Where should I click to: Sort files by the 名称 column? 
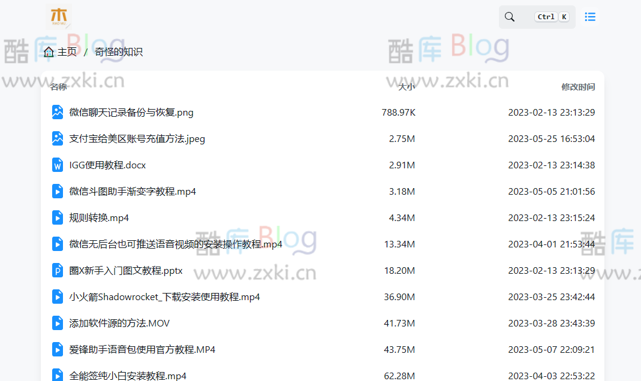[x=58, y=86]
